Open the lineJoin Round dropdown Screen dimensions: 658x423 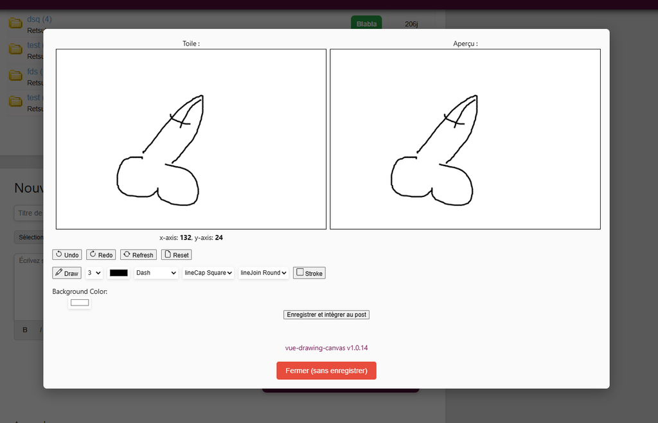[x=263, y=273]
